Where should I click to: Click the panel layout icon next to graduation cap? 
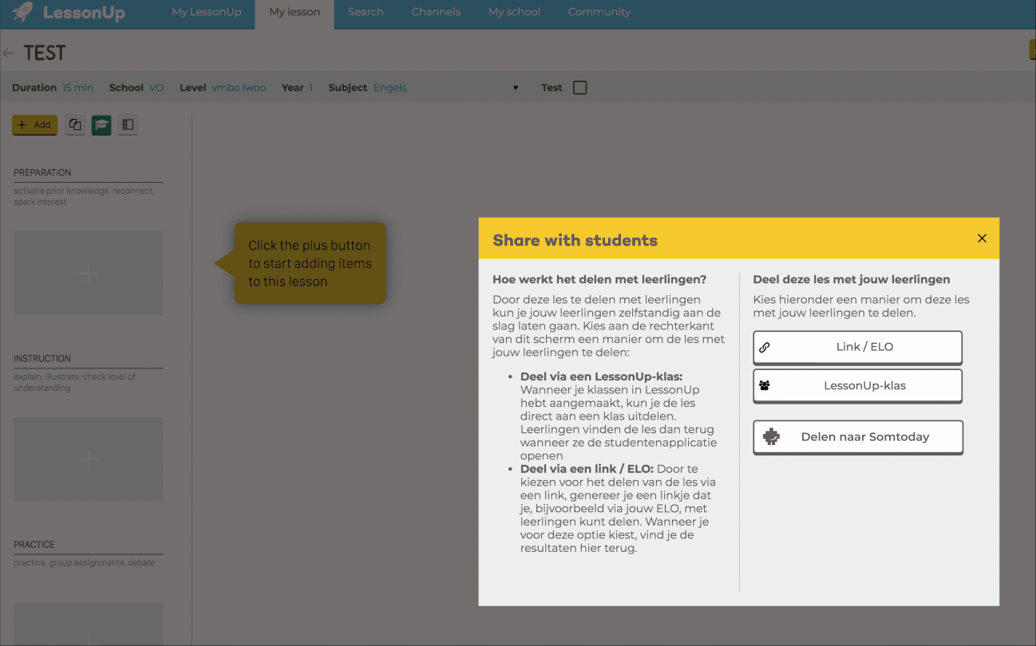[128, 125]
